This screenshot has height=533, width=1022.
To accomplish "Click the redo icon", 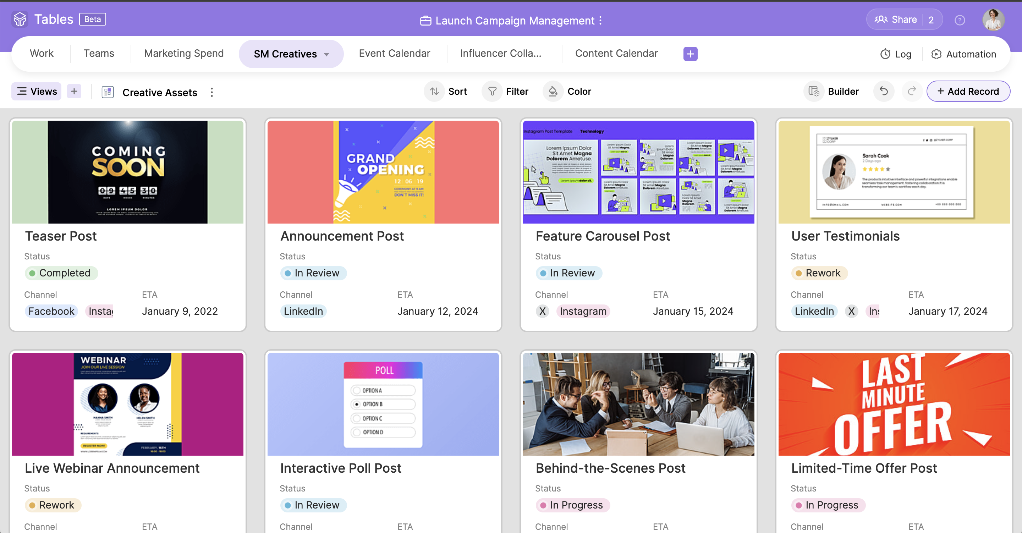I will coord(912,91).
